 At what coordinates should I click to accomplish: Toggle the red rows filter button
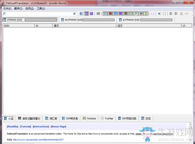click(110, 14)
